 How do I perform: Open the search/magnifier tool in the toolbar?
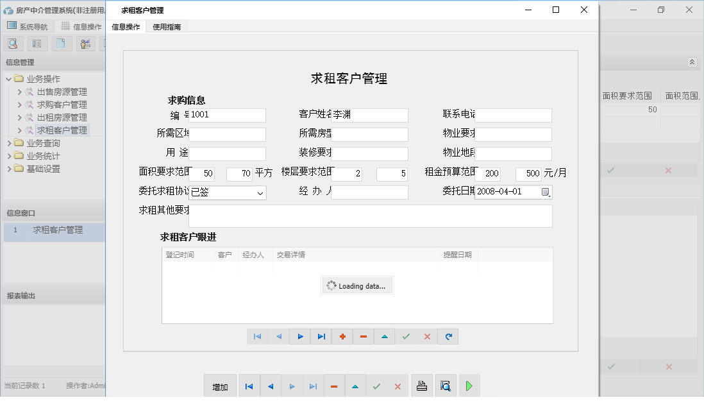click(13, 43)
